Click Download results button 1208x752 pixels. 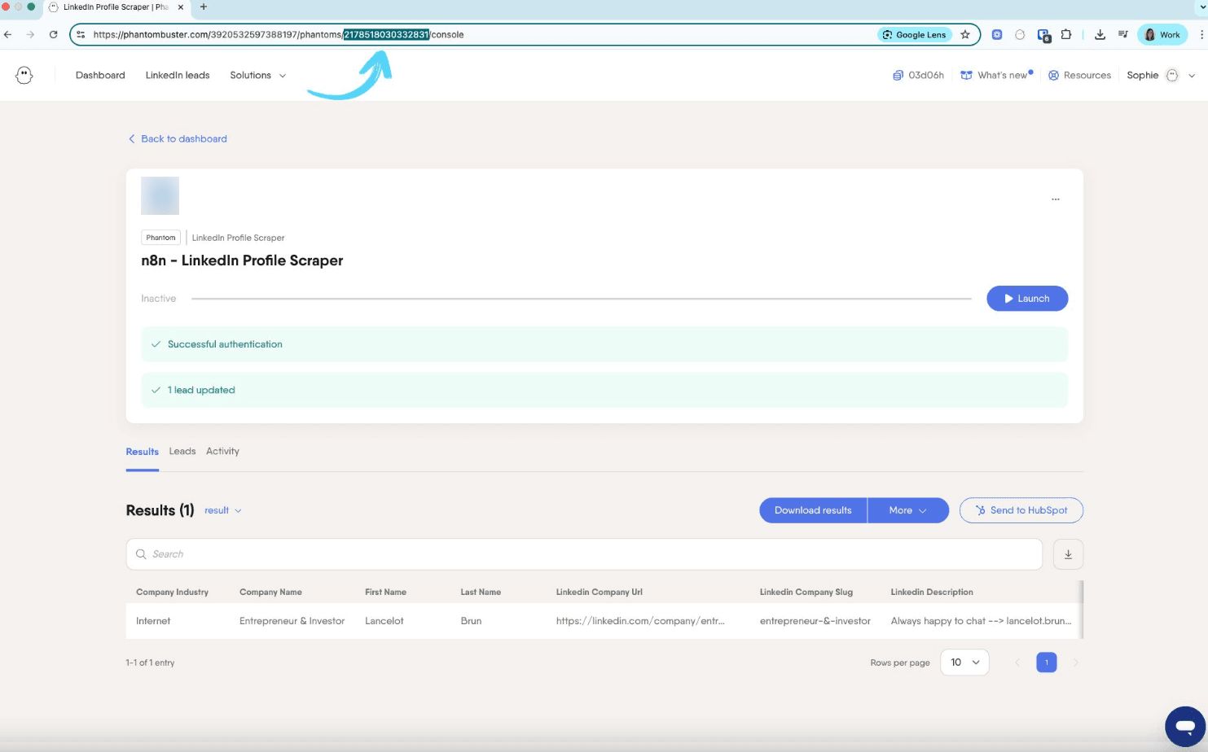813,510
